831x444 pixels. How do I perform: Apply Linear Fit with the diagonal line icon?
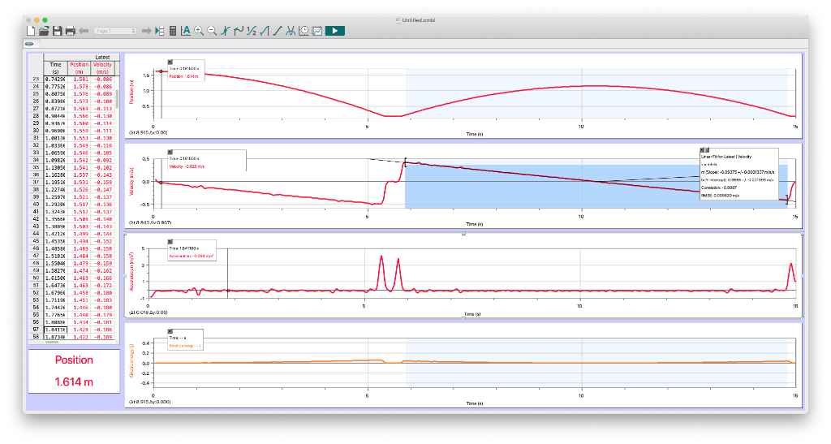click(278, 32)
